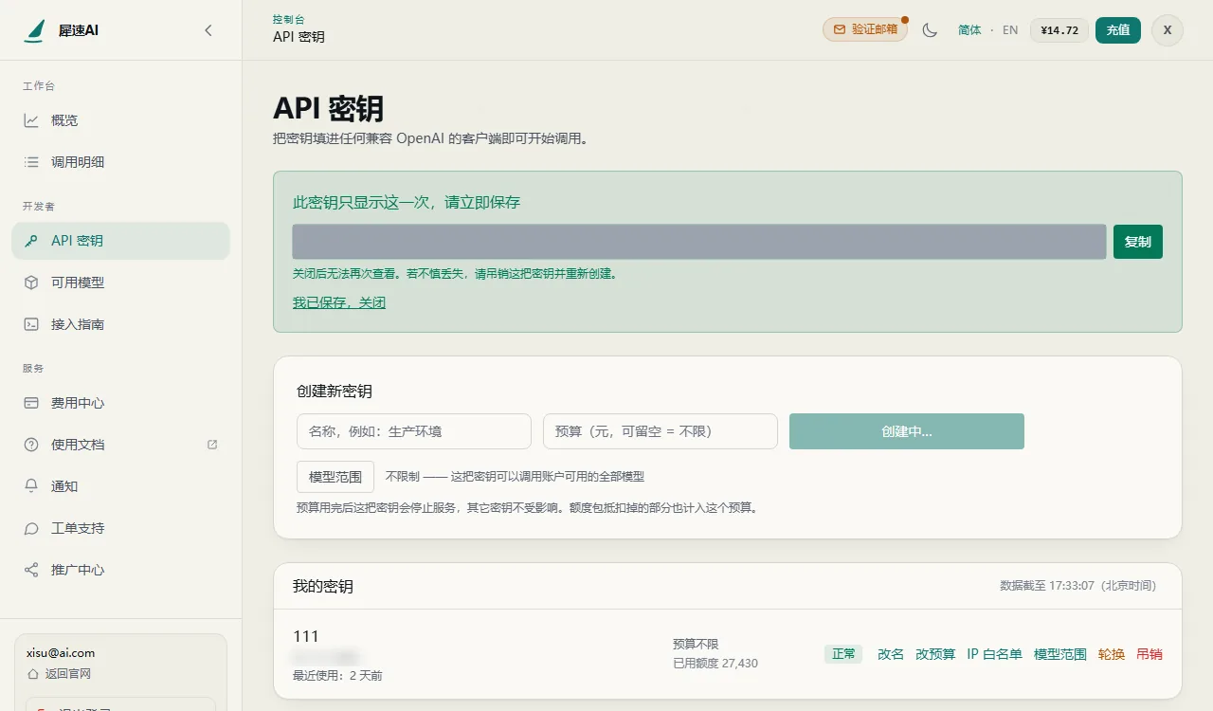Click the masked new API key field
1213x711 pixels.
coord(699,242)
